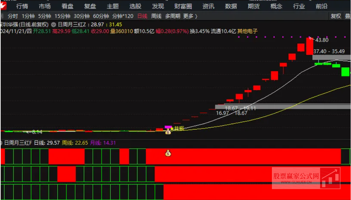This screenshot has width=351, height=200.
Task: Click the 37.40 - 35.49 gap label
Action: point(329,51)
